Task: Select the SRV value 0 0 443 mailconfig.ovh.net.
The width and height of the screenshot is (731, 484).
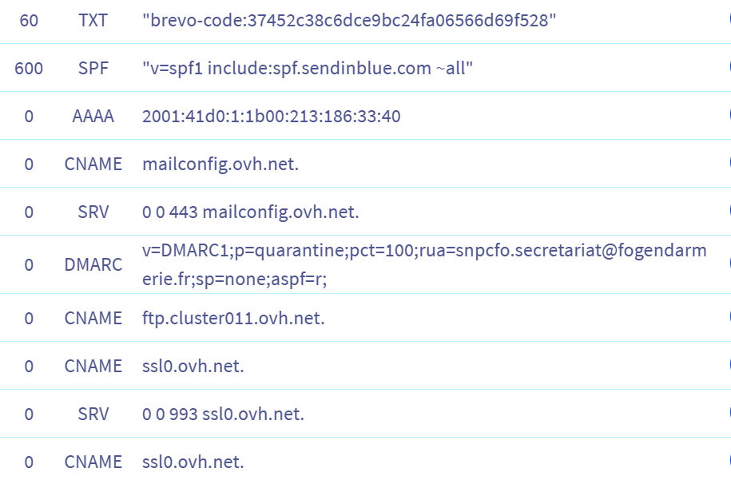Action: coord(251,212)
